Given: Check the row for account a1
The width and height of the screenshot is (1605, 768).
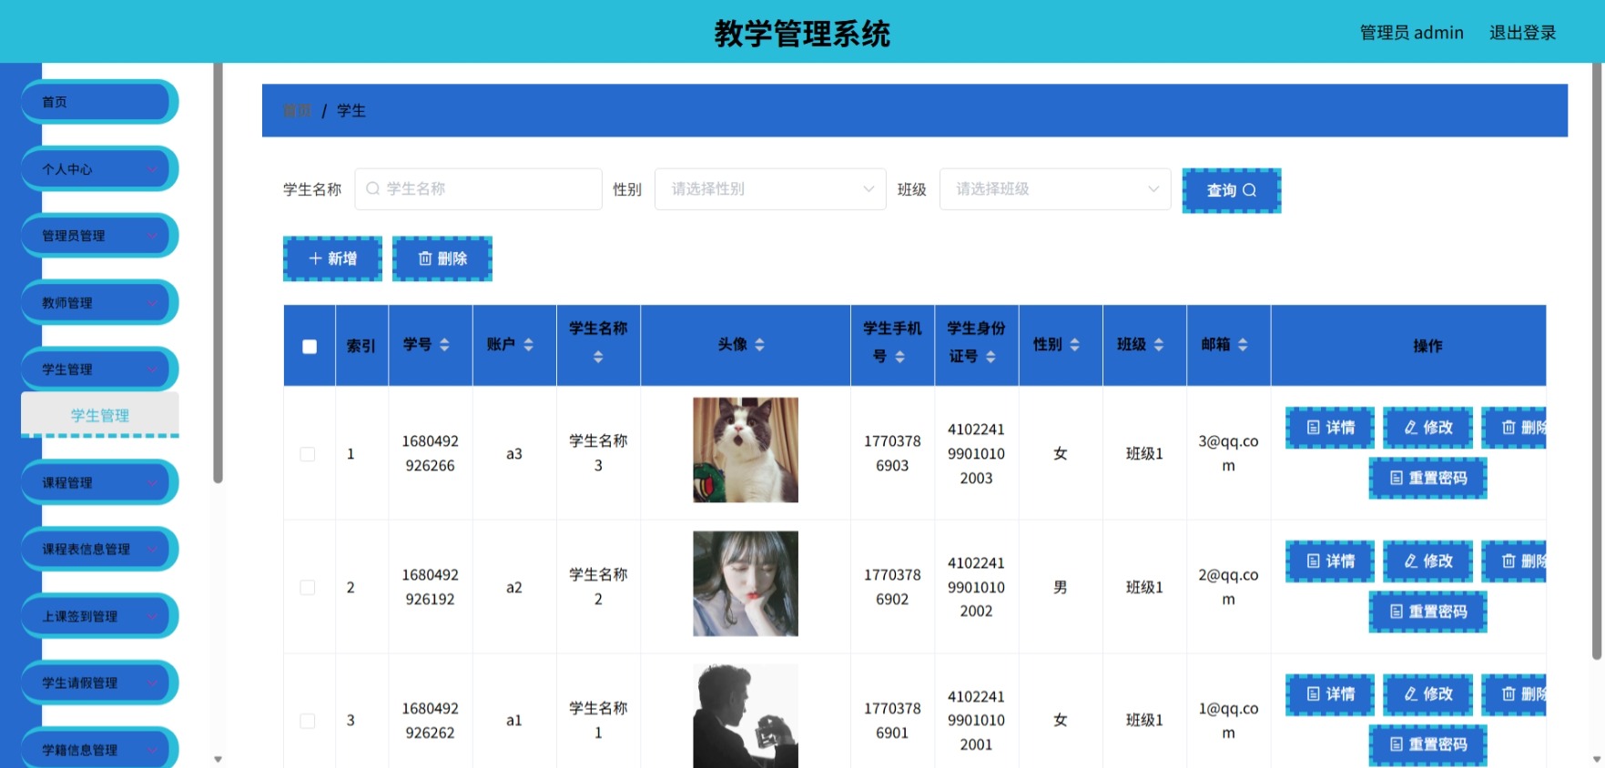Looking at the screenshot, I should click(x=308, y=721).
